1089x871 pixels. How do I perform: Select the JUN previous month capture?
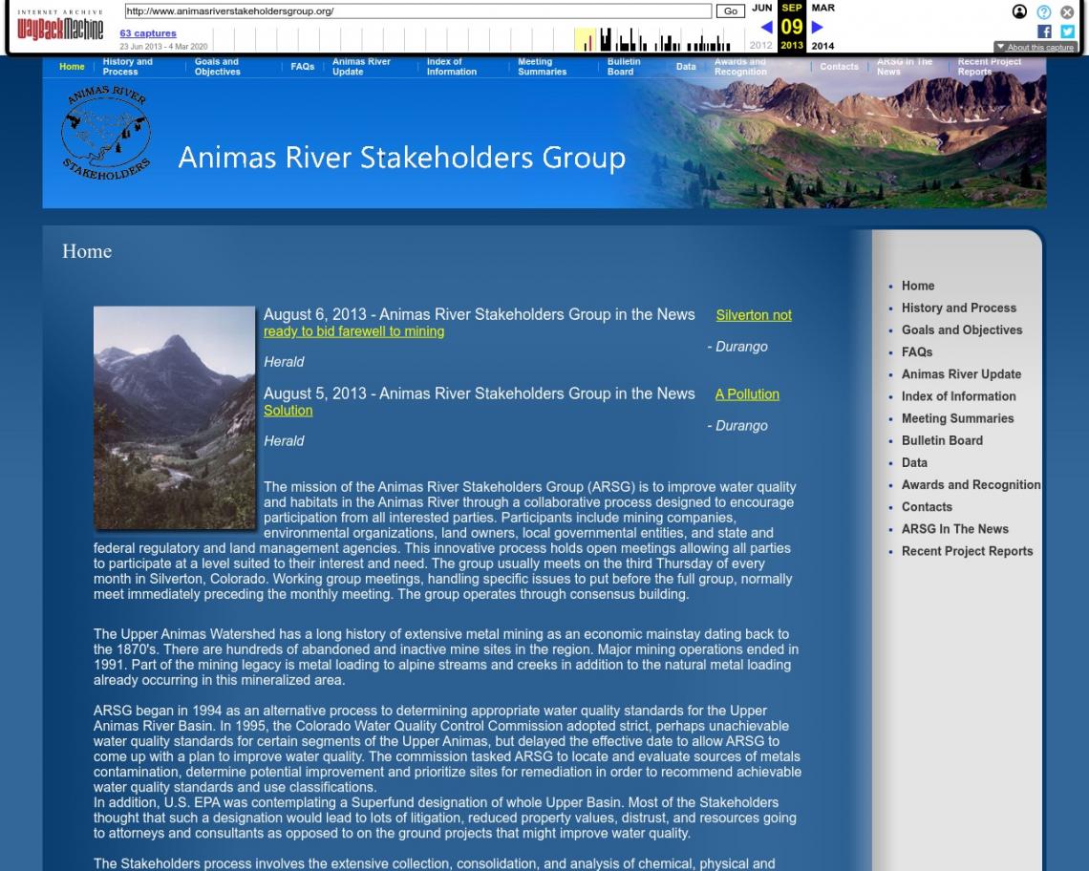(x=762, y=8)
